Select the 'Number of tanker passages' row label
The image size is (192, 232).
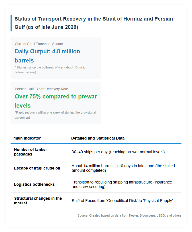tap(30, 152)
